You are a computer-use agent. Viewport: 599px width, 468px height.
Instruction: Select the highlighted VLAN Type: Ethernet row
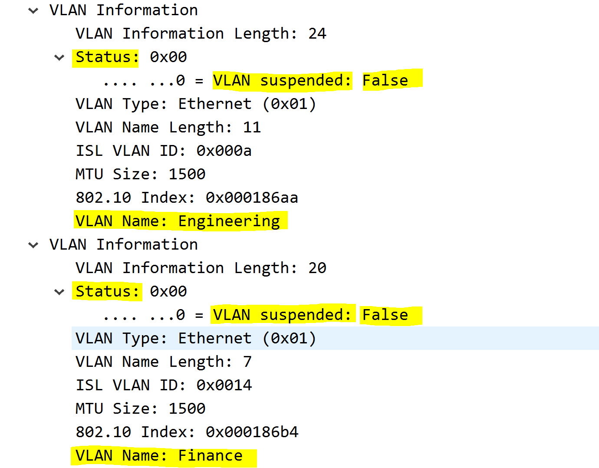point(335,338)
